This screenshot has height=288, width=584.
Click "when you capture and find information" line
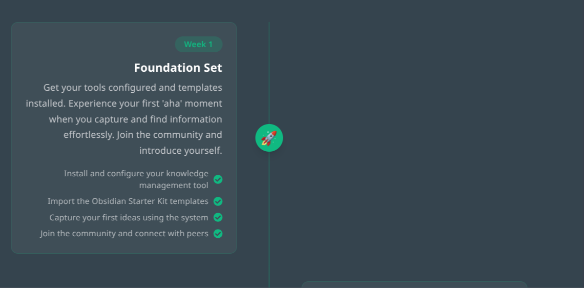pos(135,119)
